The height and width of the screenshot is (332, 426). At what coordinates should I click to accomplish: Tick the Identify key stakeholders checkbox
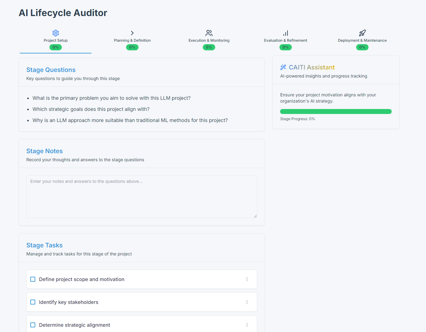[x=33, y=302]
